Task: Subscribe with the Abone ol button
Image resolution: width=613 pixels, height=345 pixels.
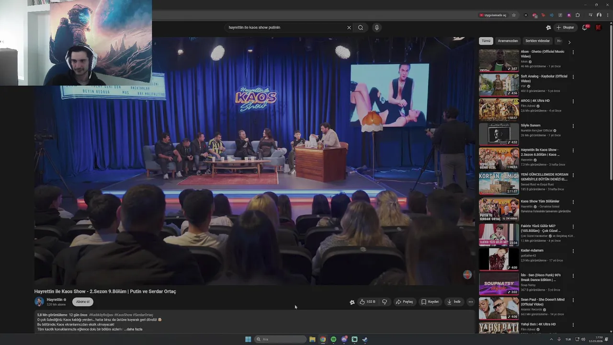Action: [x=83, y=302]
